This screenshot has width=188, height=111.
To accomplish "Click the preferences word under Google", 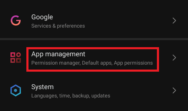I will pos(71,26).
